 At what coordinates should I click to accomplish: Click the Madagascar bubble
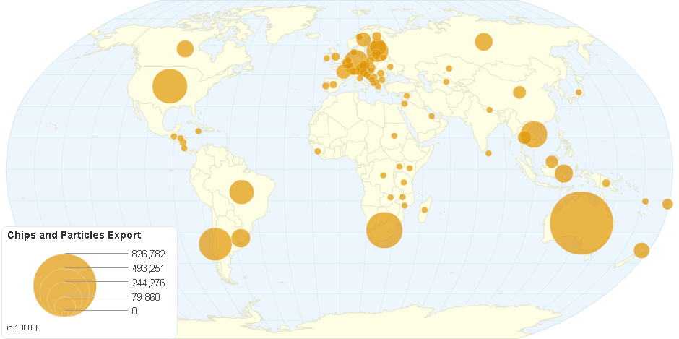coord(425,210)
